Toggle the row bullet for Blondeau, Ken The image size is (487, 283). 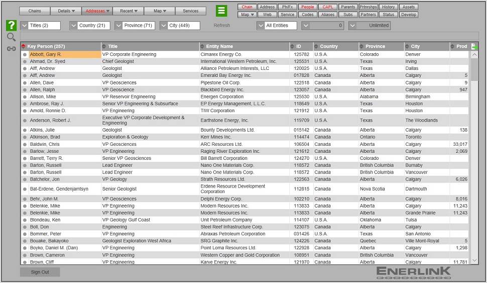[x=25, y=220]
